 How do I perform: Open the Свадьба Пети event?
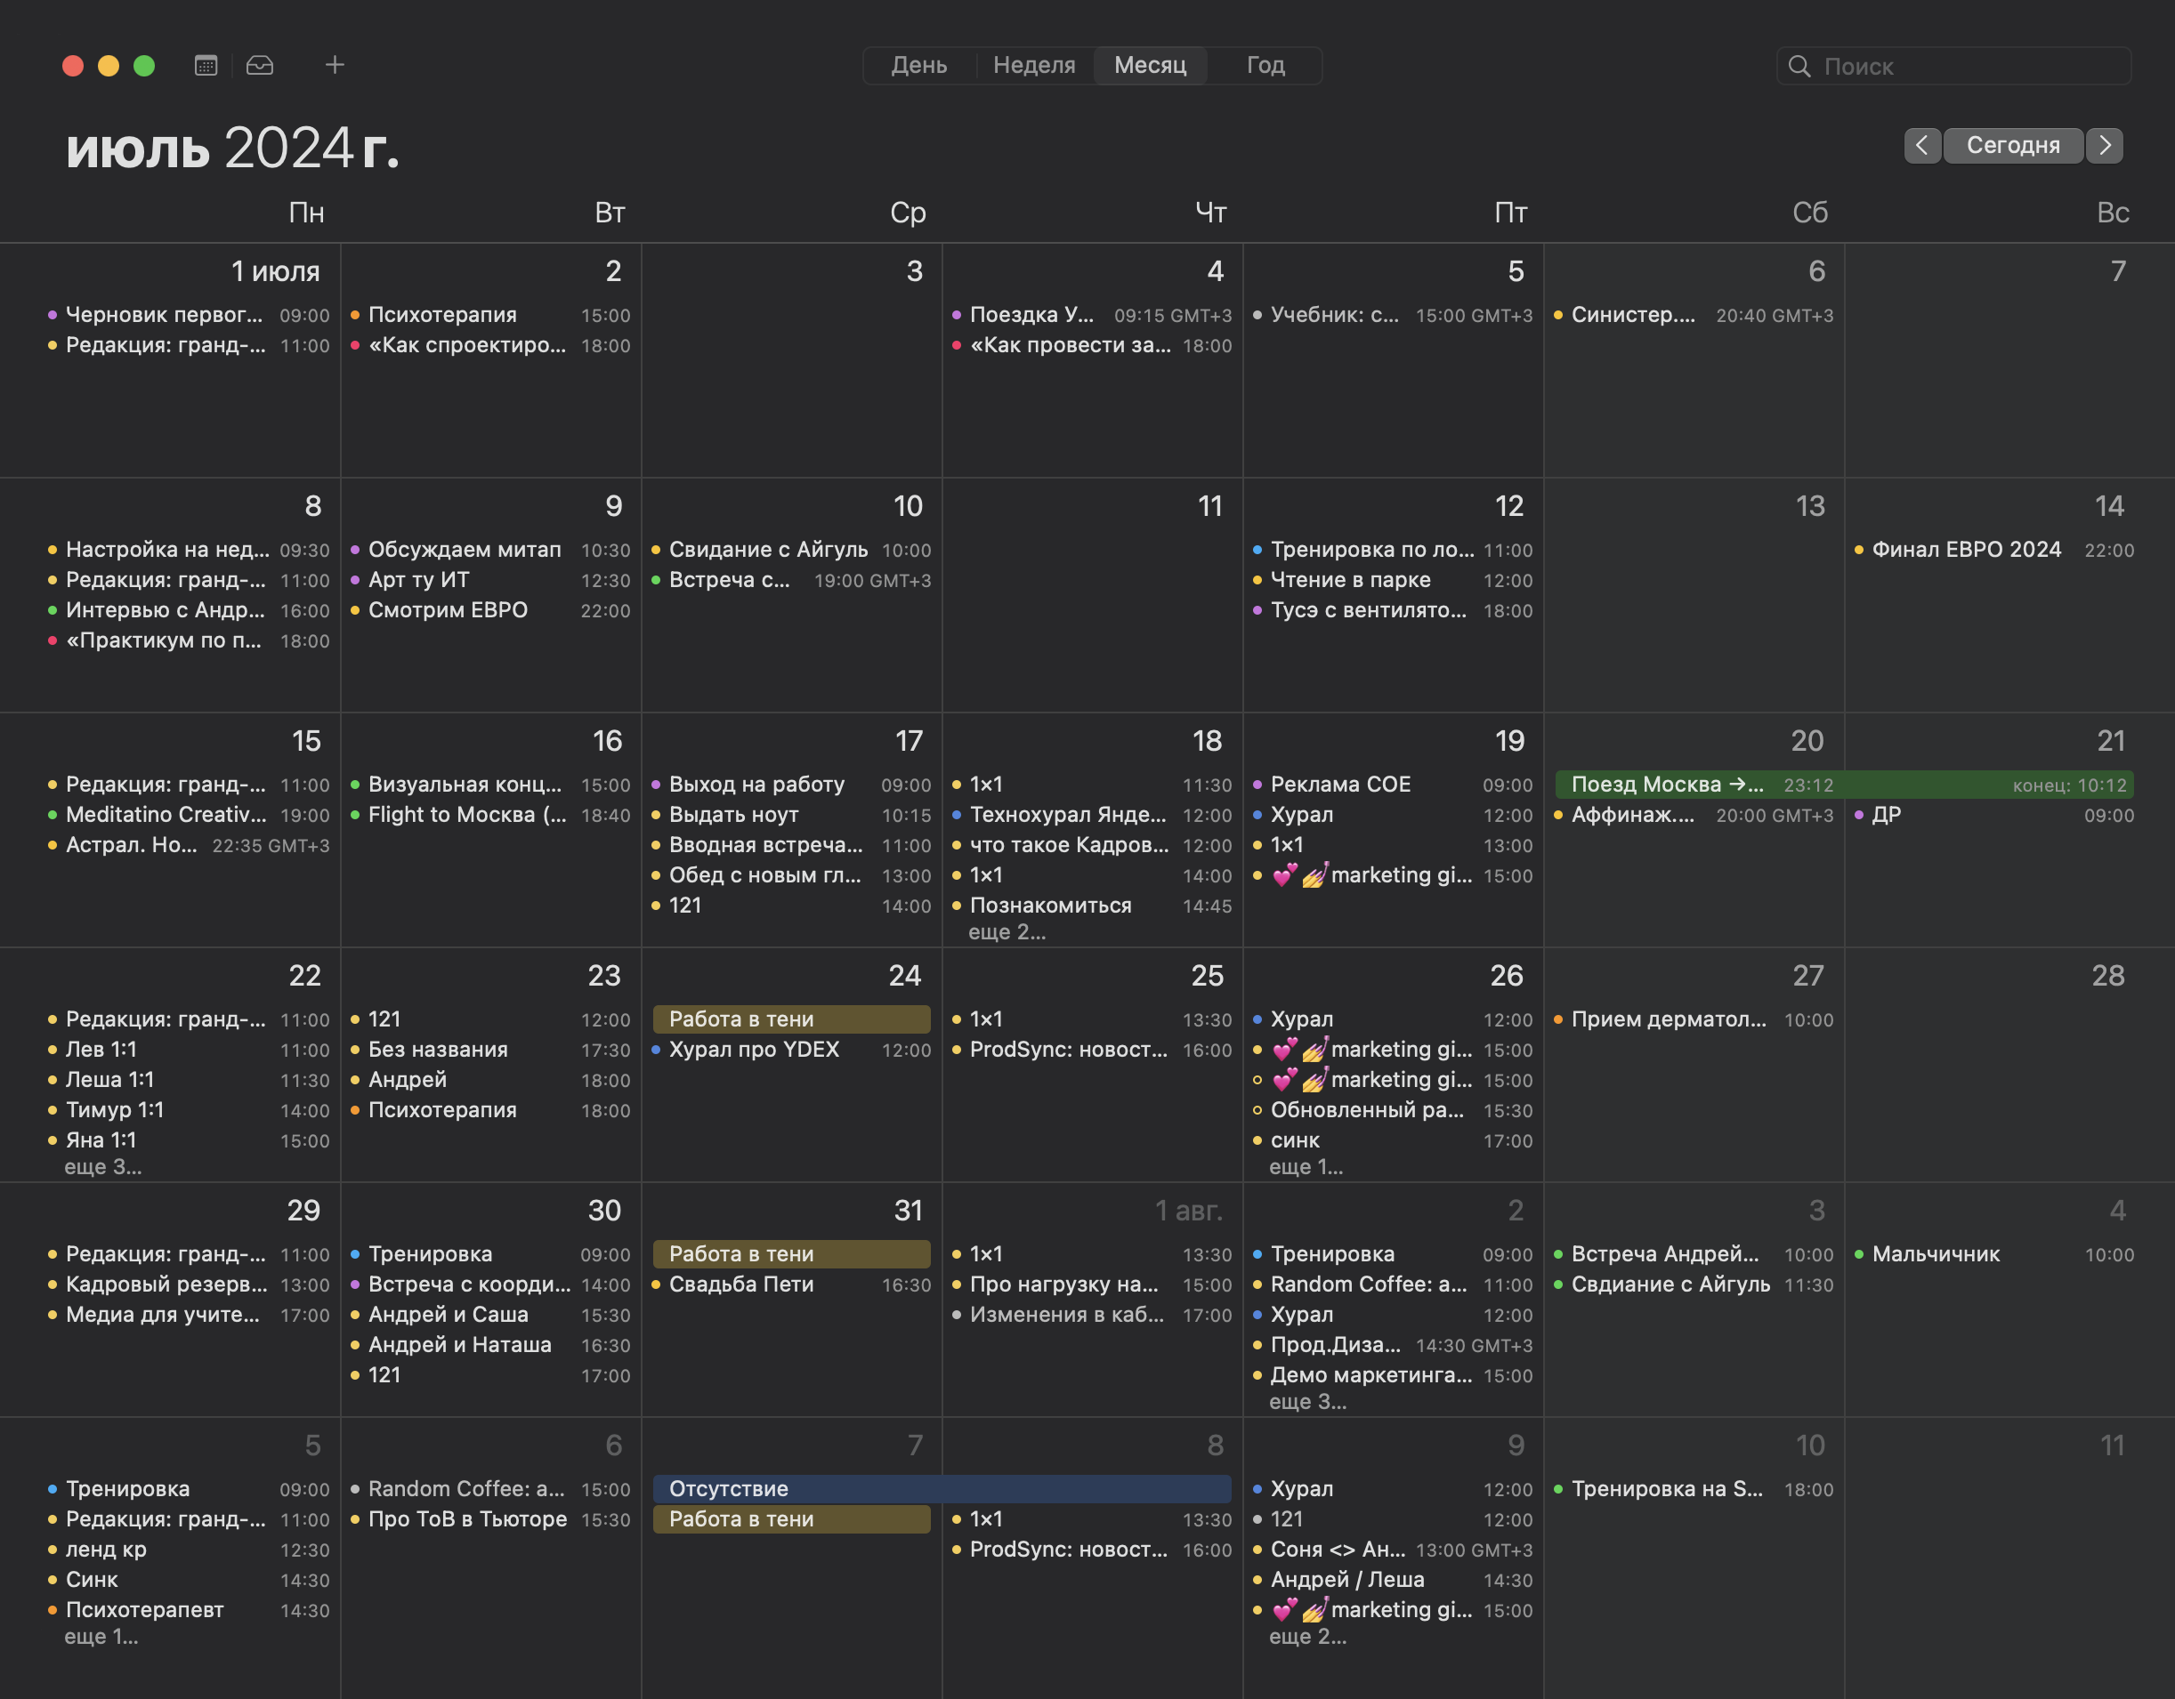pos(792,1286)
